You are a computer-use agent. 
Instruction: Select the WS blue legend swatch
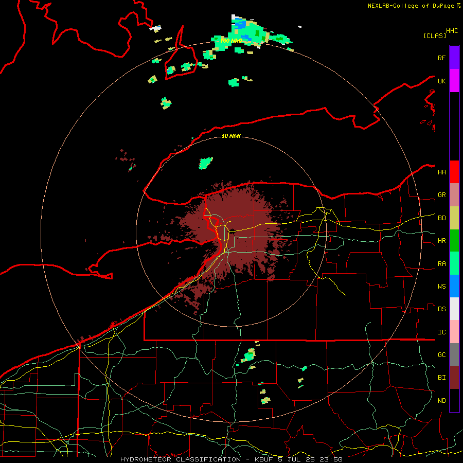[x=454, y=286]
